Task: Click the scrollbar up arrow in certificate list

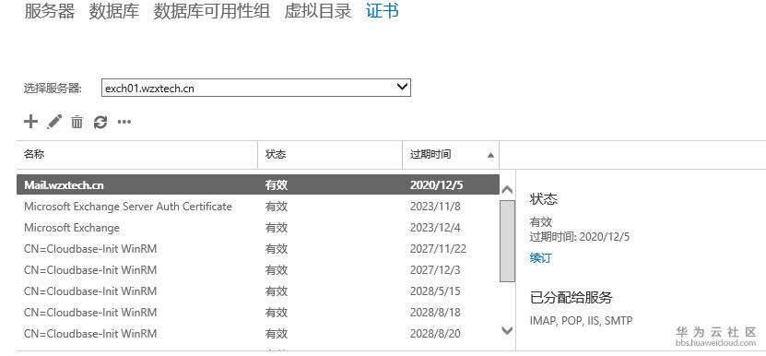Action: [x=508, y=190]
